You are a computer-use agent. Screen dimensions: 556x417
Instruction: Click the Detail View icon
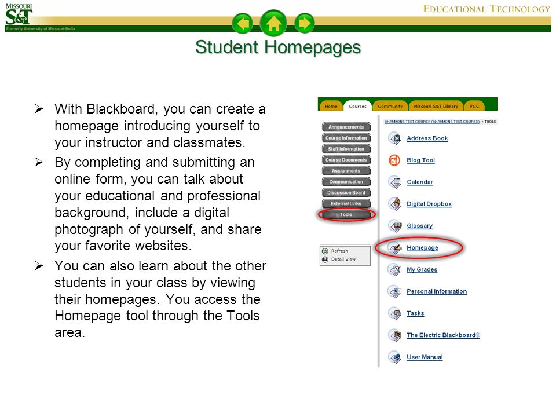pyautogui.click(x=325, y=259)
